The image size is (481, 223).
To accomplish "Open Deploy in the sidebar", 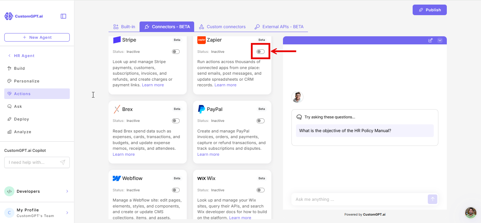I will click(37, 119).
